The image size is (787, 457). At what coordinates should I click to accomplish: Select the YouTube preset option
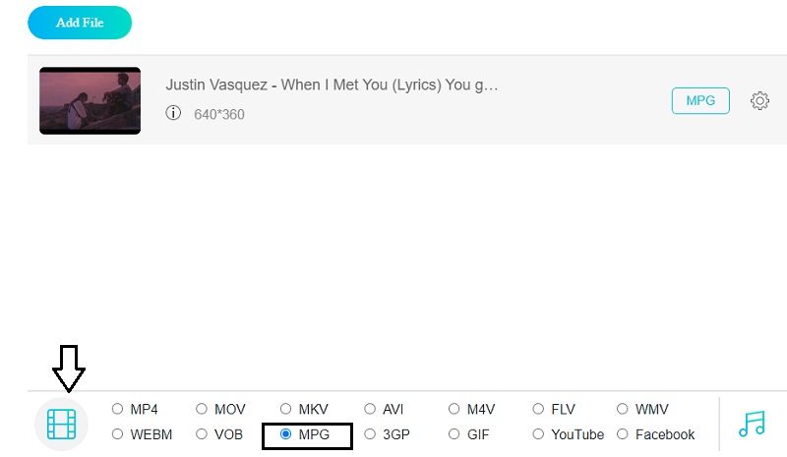coord(539,434)
